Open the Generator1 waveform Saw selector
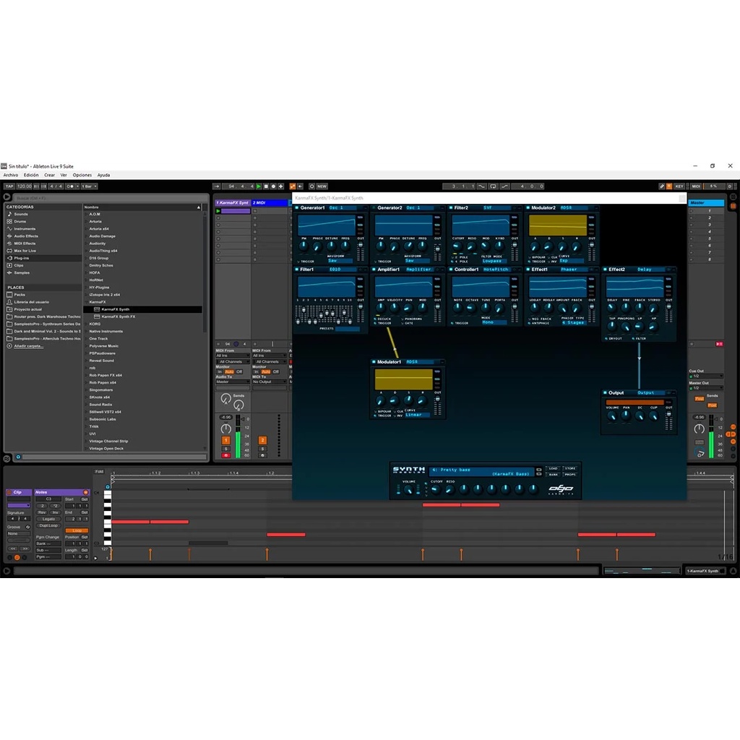Image resolution: width=740 pixels, height=740 pixels. pyautogui.click(x=340, y=260)
